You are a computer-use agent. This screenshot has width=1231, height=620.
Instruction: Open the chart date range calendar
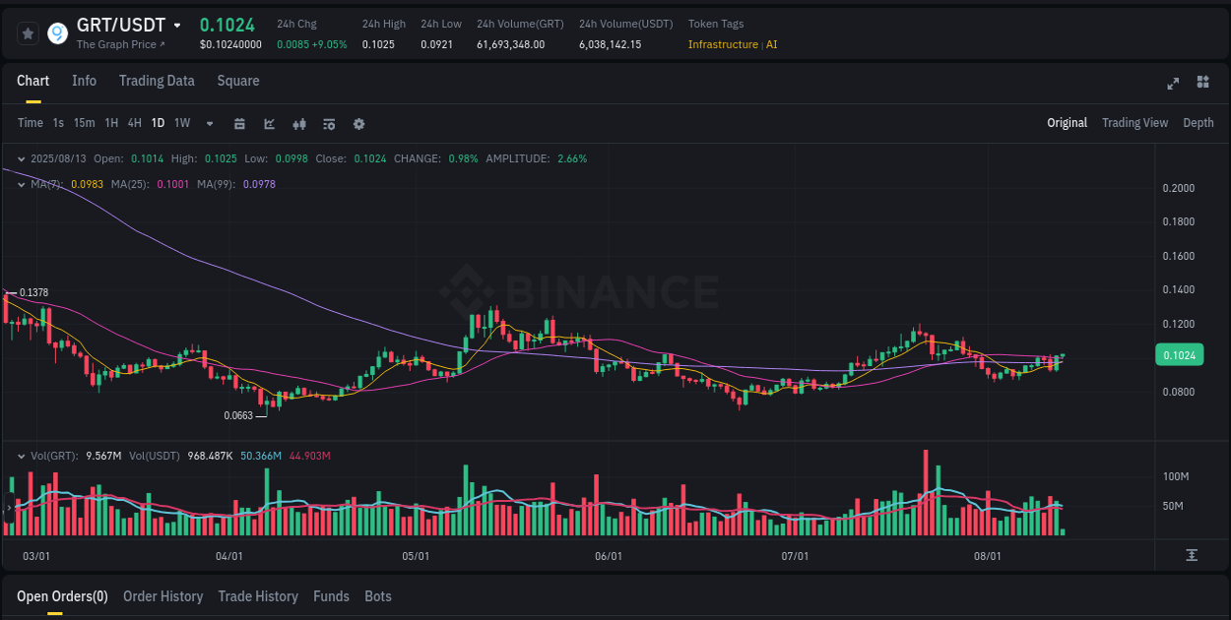239,123
